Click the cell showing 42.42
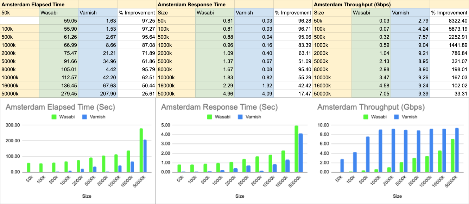 [293, 85]
